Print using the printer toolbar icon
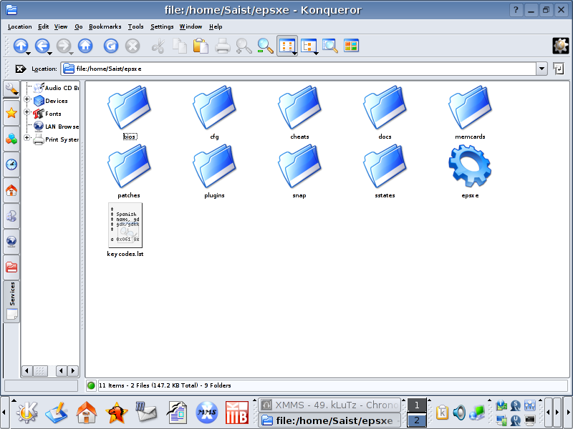Screen dimensions: 573x429 [223, 46]
